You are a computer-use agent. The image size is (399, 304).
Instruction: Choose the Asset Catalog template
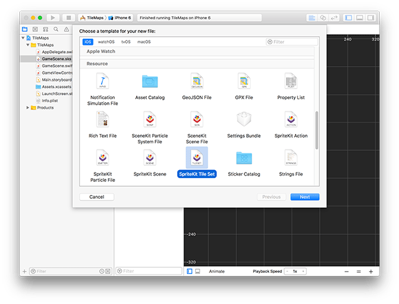click(150, 87)
